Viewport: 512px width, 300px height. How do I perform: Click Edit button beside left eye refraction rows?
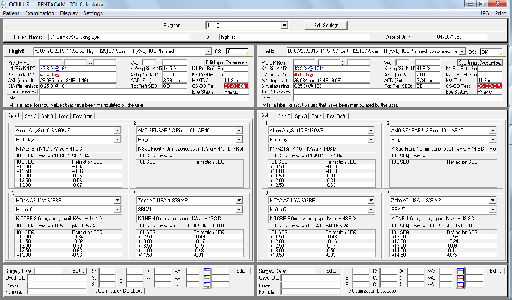[496, 271]
